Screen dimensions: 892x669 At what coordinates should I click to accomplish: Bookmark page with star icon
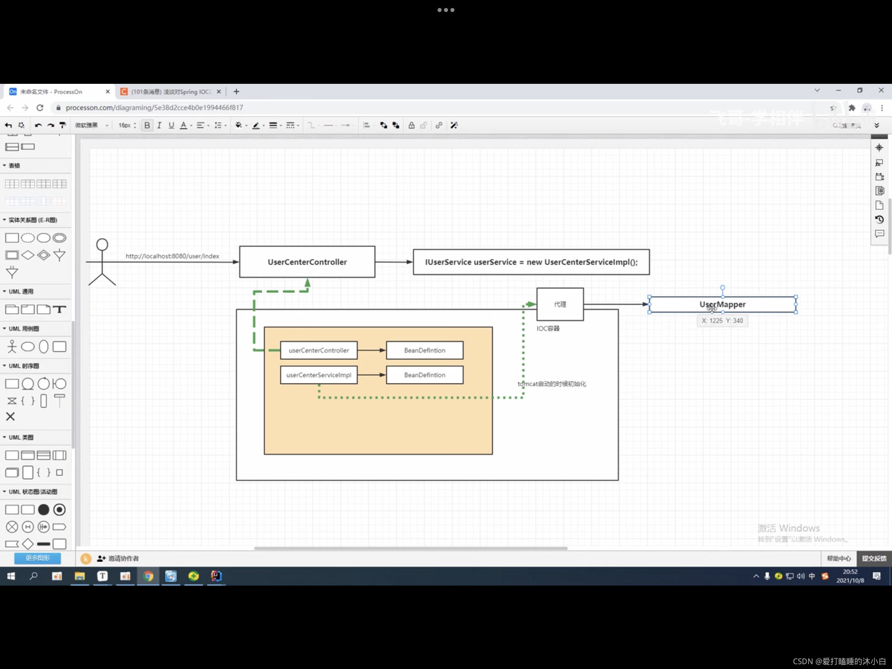(x=833, y=107)
